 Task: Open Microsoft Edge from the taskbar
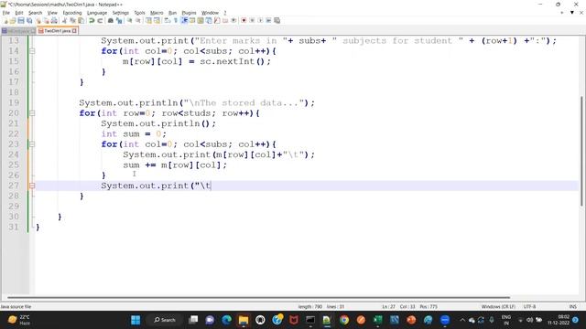226,320
